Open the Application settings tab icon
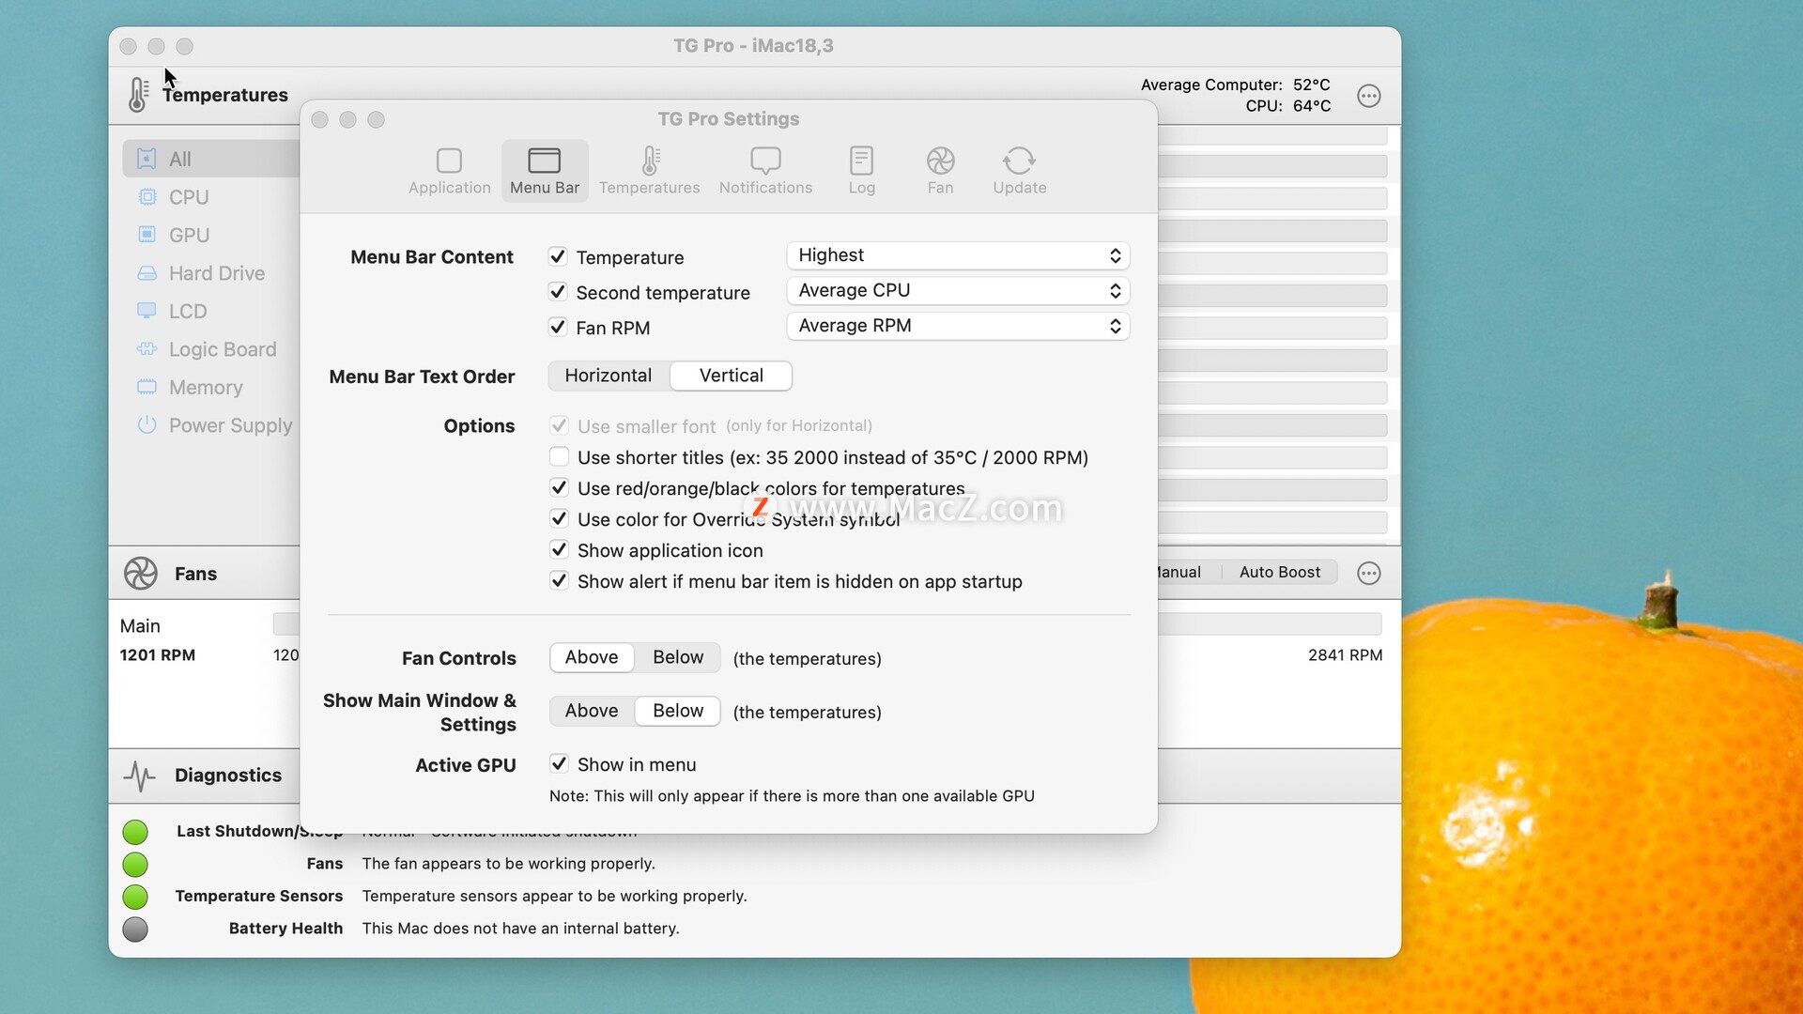Image resolution: width=1803 pixels, height=1014 pixels. (449, 161)
